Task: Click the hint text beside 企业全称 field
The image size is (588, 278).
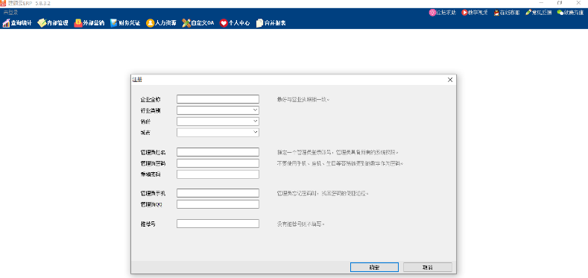Action: click(x=303, y=99)
